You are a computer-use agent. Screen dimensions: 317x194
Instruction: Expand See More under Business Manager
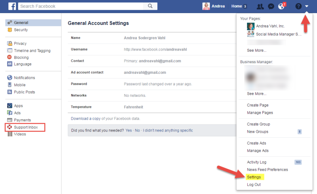256,94
